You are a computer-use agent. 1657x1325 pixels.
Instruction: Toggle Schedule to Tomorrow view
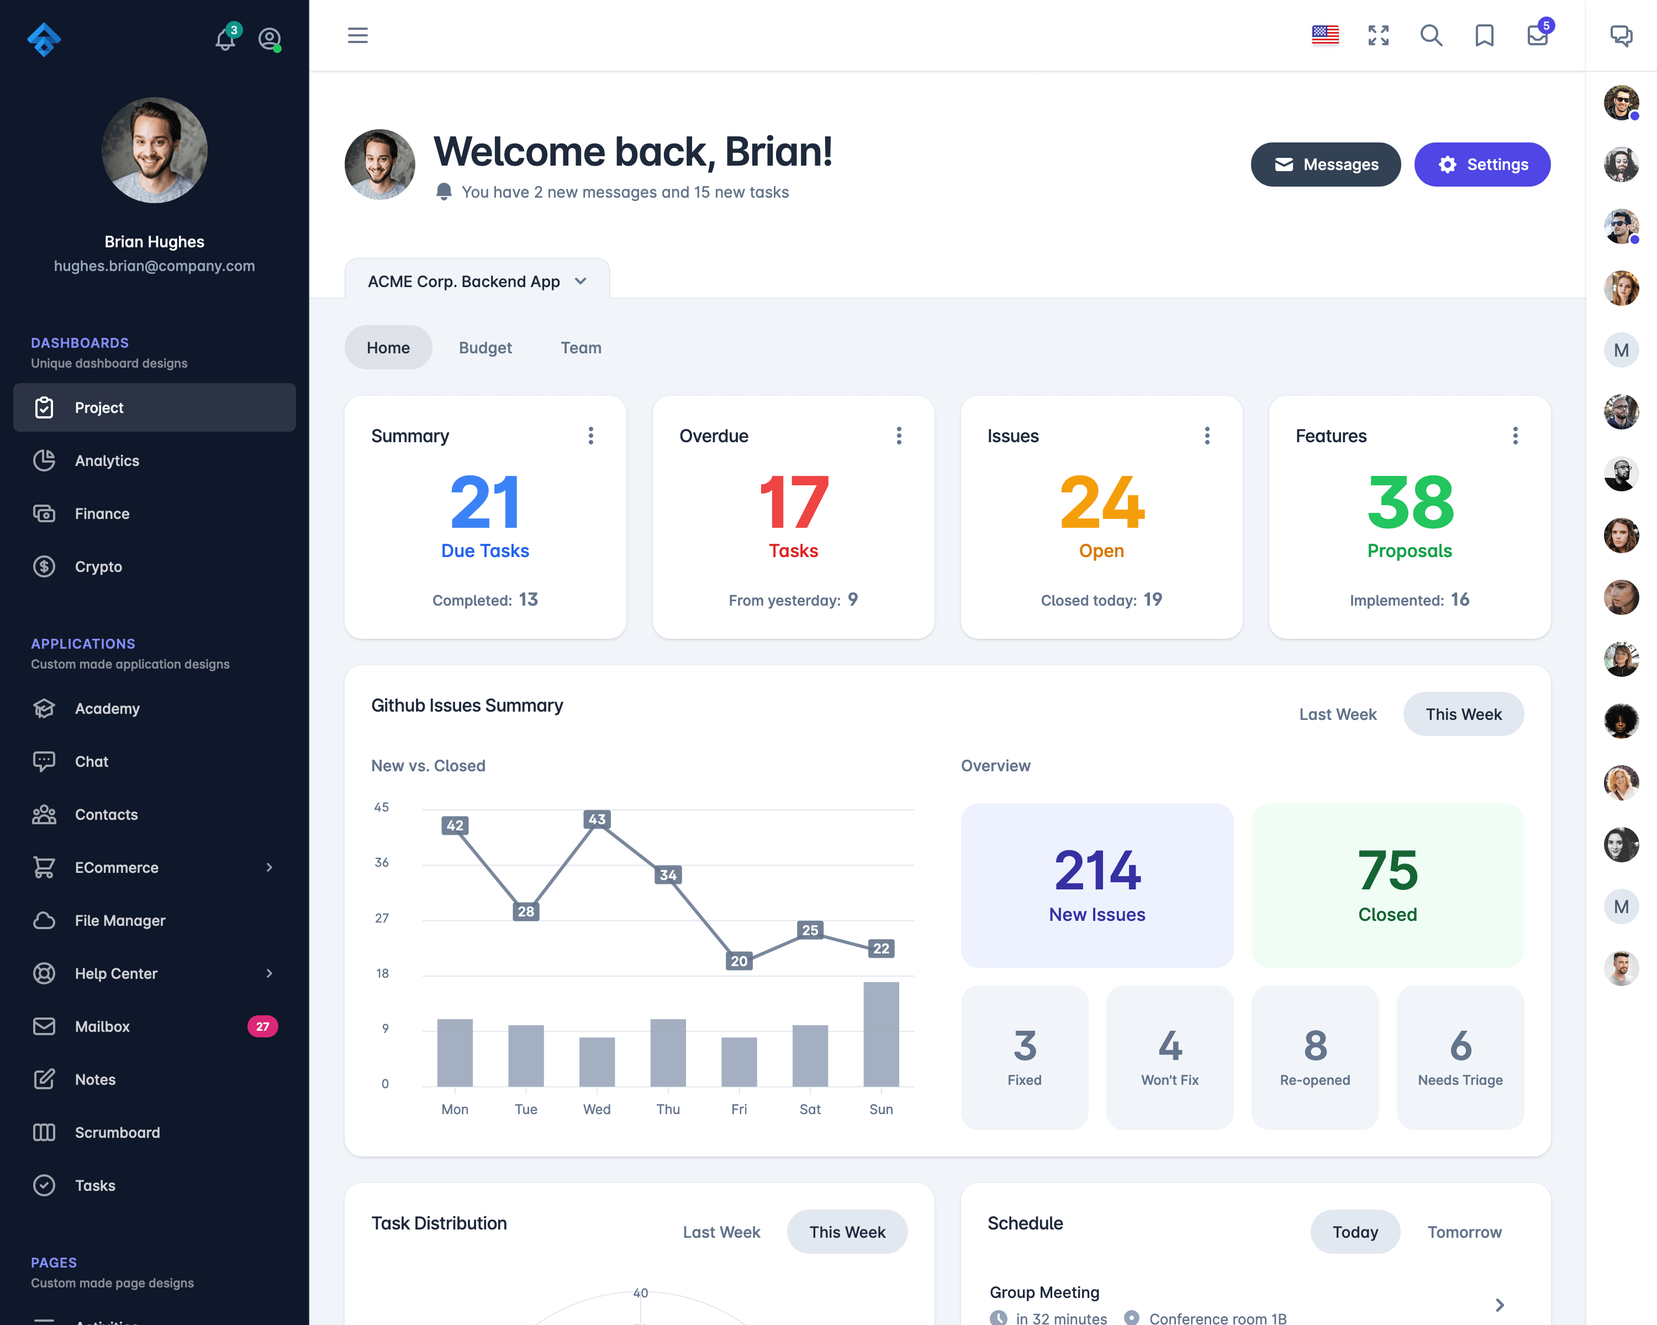click(1465, 1232)
